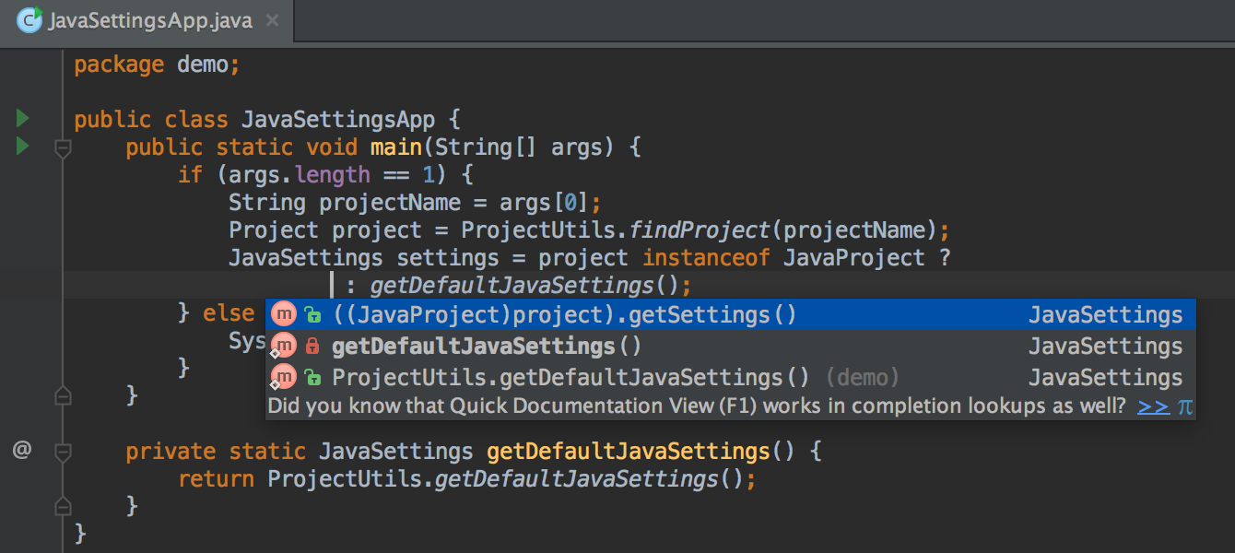Close the JavaSettingsApp.java tab
This screenshot has width=1235, height=553.
point(273,19)
